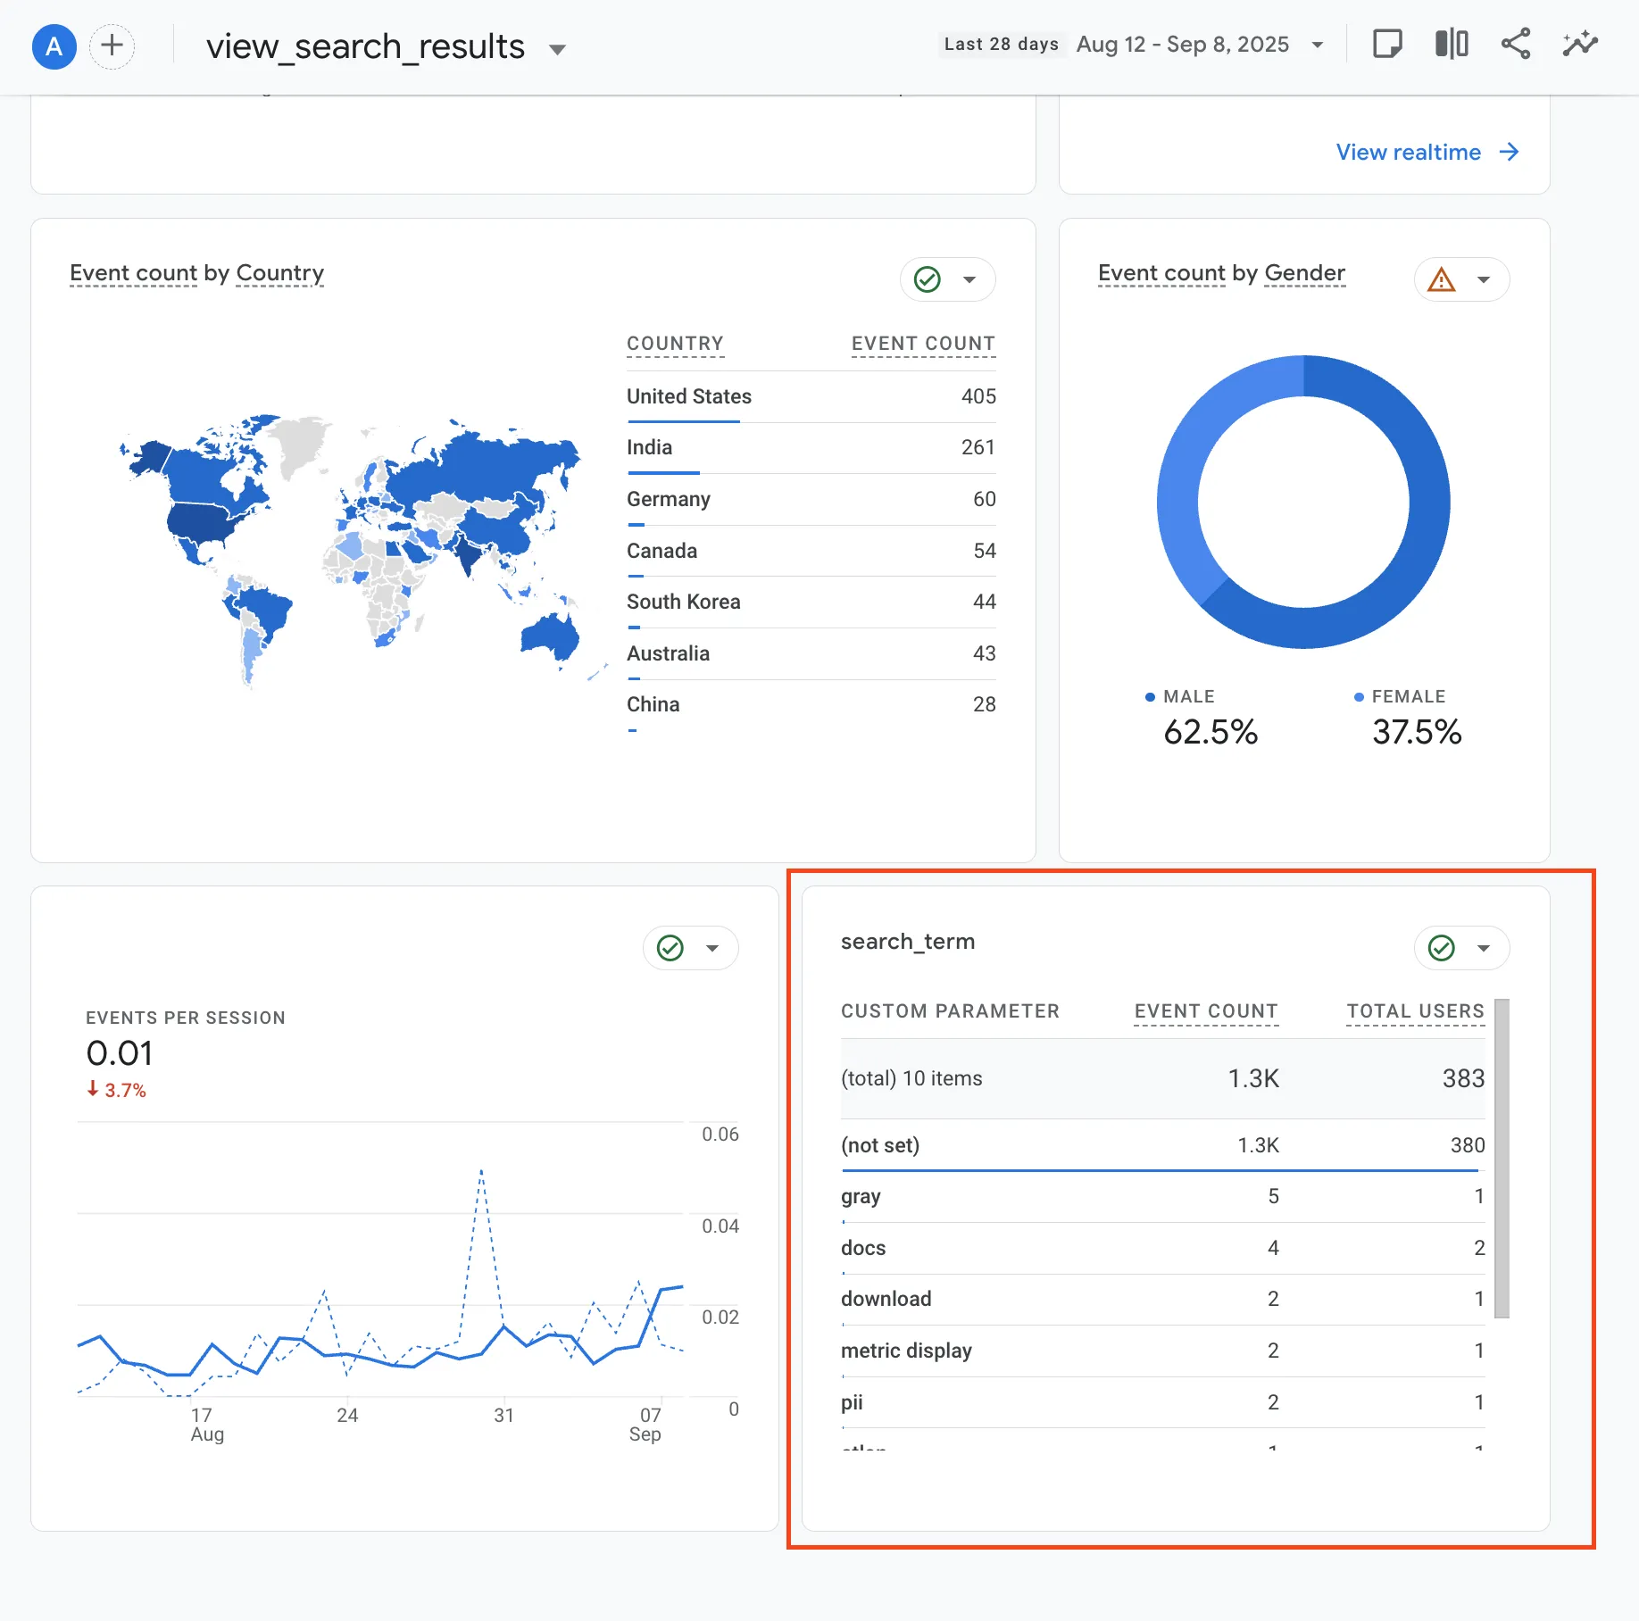Click green checkmark on Event count by Country
Screen dimensions: 1639x1621
928,279
